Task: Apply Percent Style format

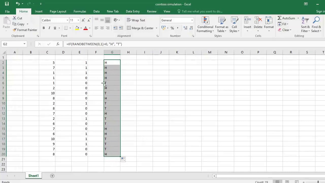Action: point(172,28)
